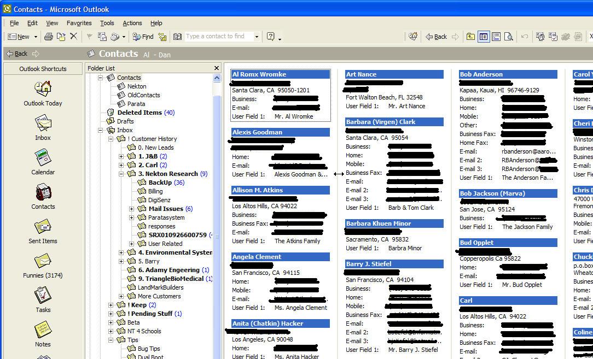Open the Contacts shortcut in the Outlook bar
593x359 pixels.
43,197
